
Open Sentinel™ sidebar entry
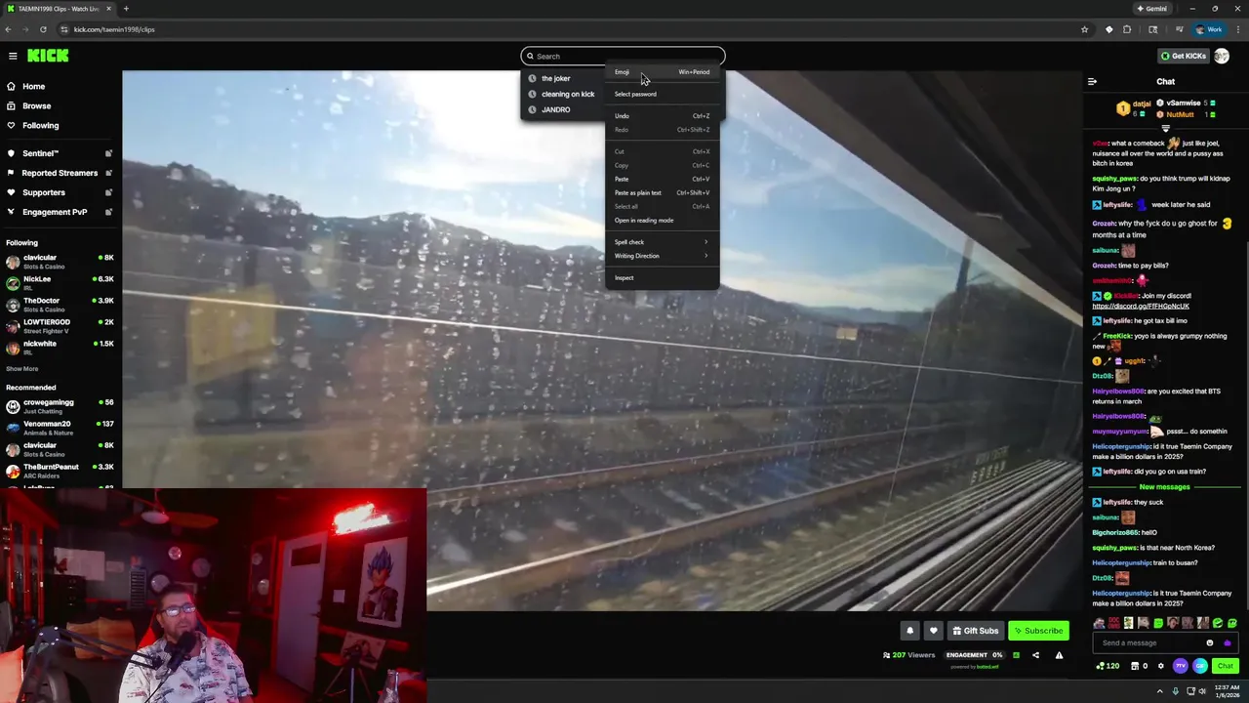click(x=60, y=153)
